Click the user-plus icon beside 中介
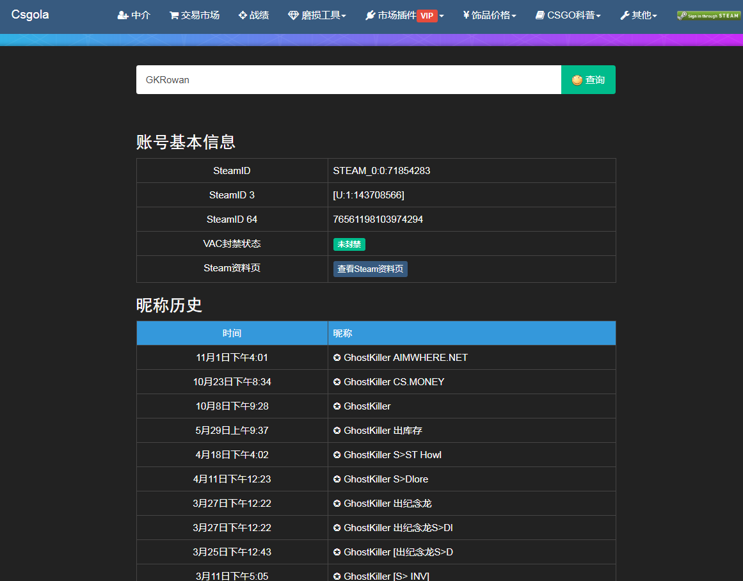743x581 pixels. click(x=123, y=15)
